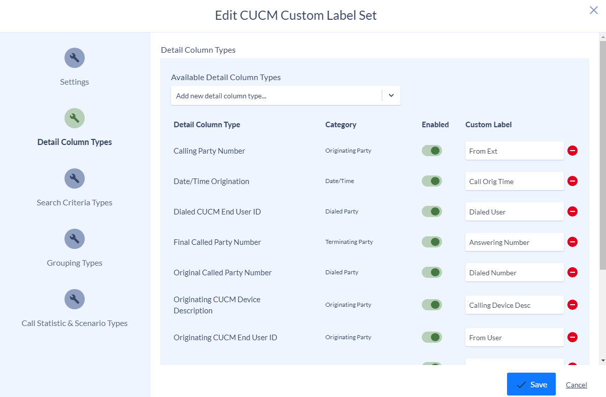
Task: Toggle Enabled for Originating CUCM Device Description
Action: point(432,305)
